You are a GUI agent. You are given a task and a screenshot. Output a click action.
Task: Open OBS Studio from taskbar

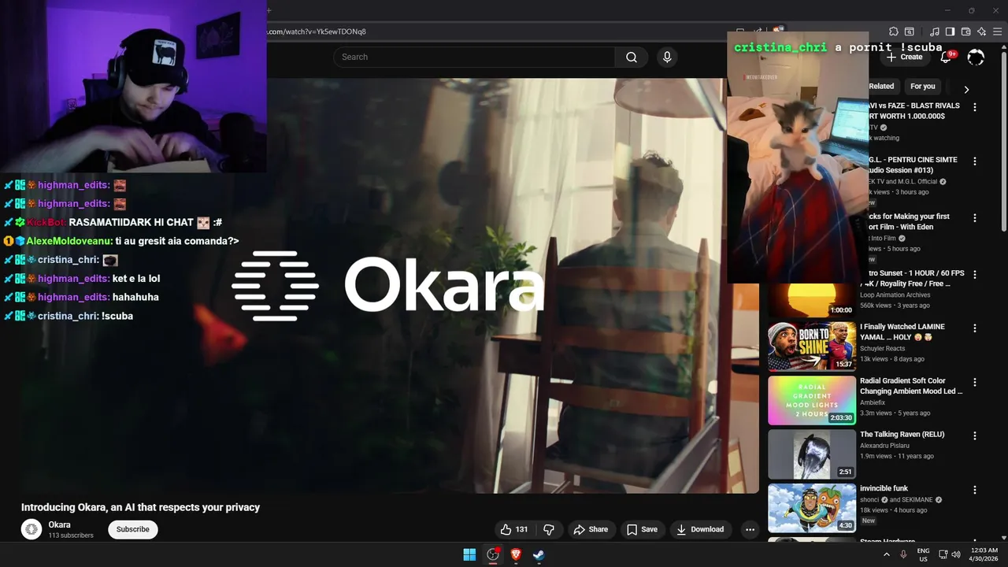[x=493, y=554]
